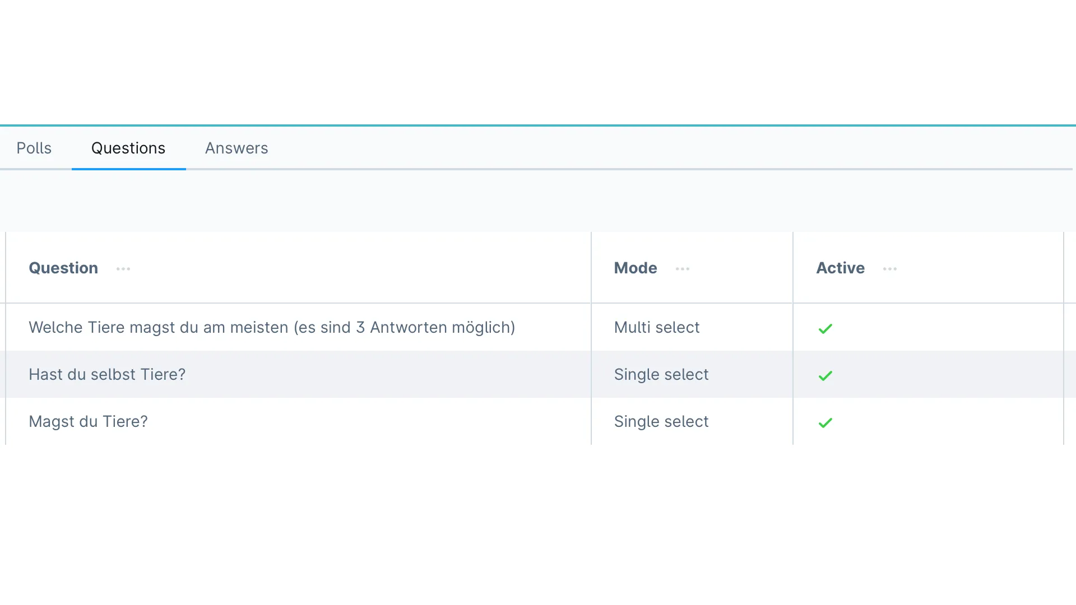Screen dimensions: 1076x605
Task: Open the Answers tab
Action: tap(236, 148)
